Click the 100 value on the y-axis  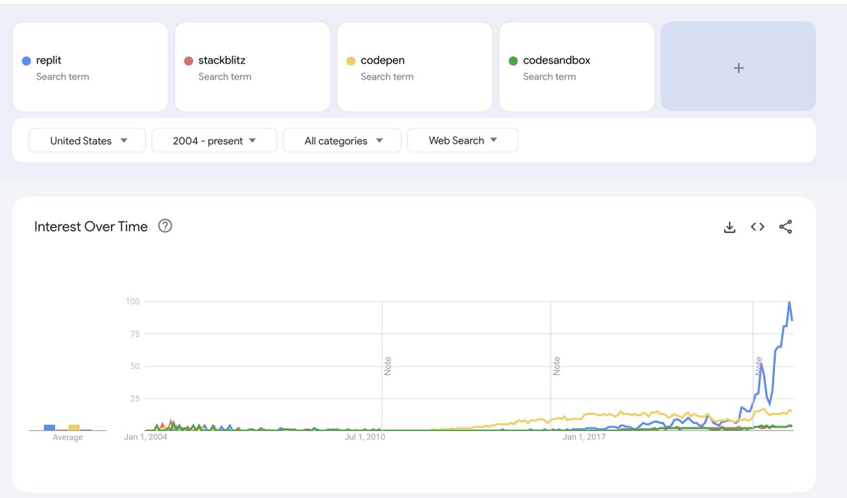[132, 302]
